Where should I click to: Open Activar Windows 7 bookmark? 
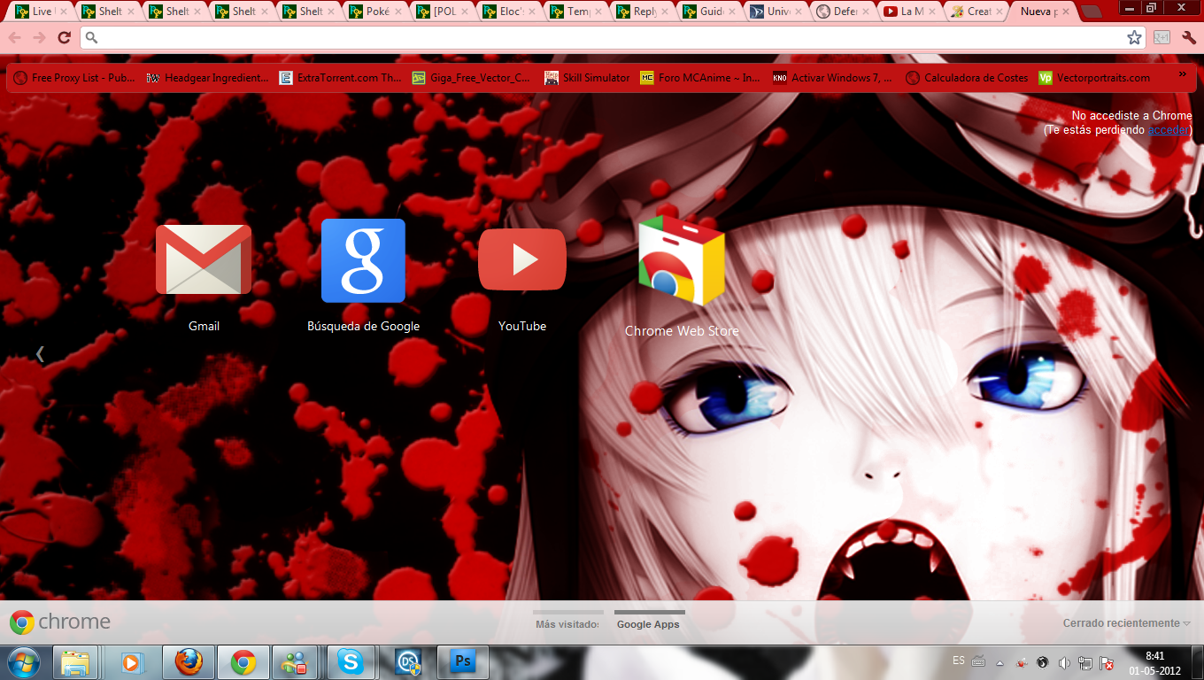click(x=833, y=78)
